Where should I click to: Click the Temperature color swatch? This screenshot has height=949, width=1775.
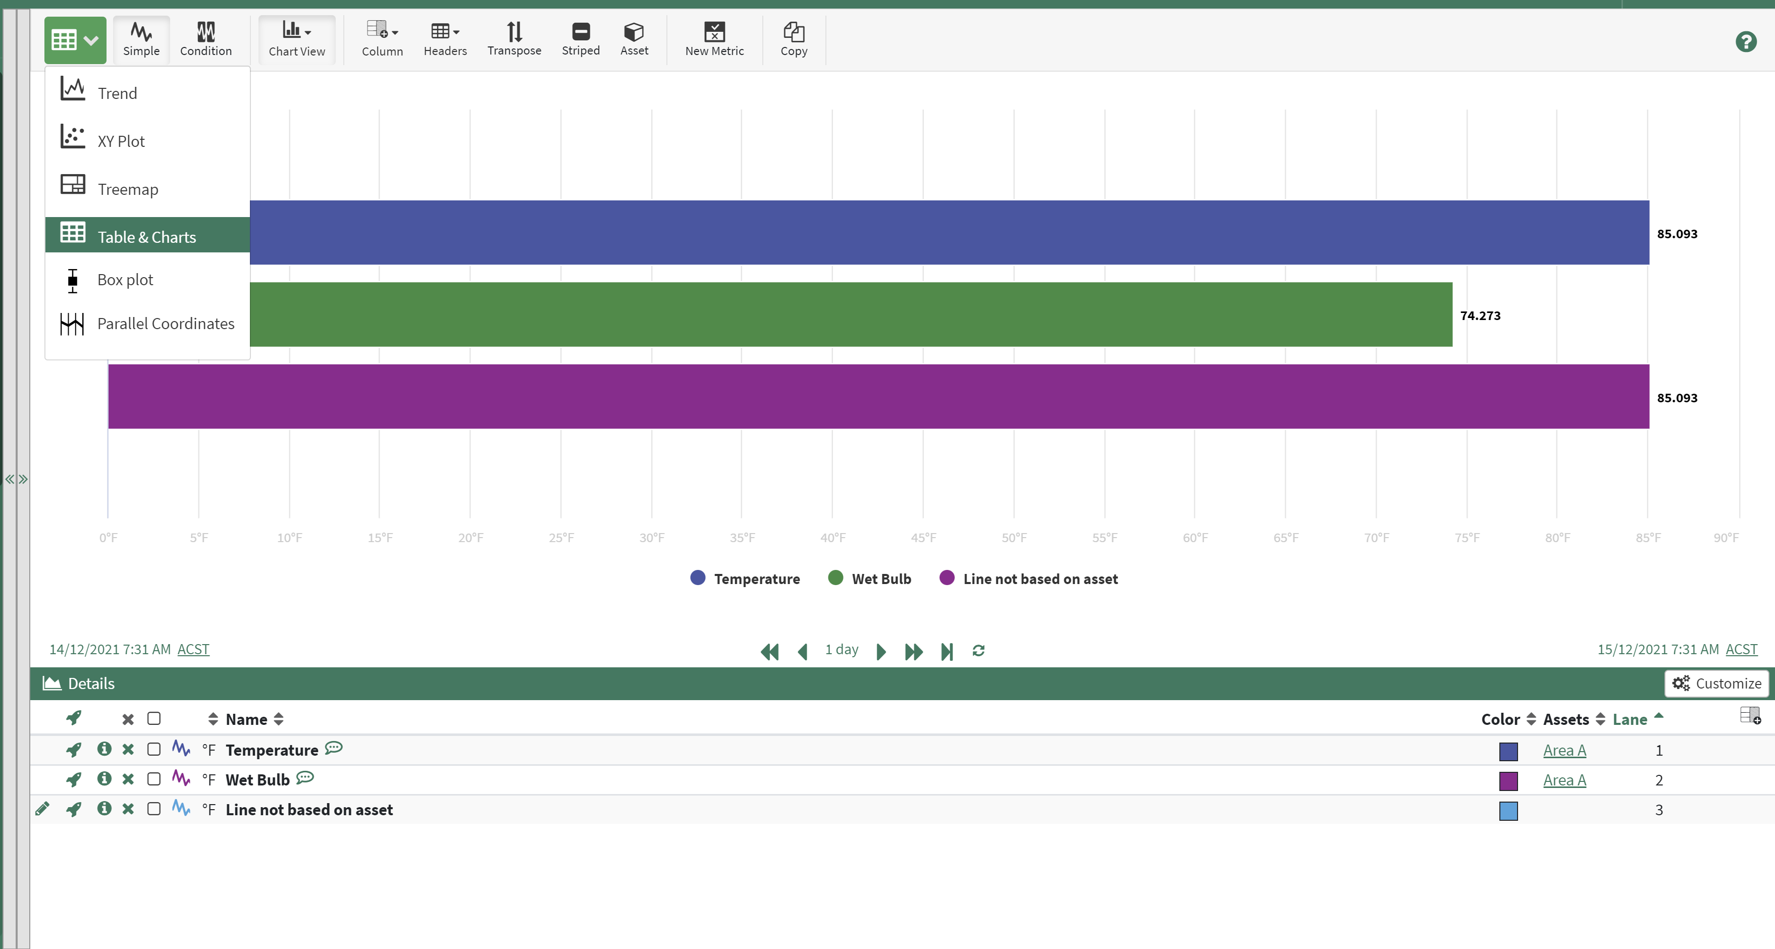click(x=1508, y=749)
